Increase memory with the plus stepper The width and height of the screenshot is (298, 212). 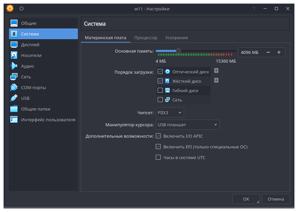point(279,52)
